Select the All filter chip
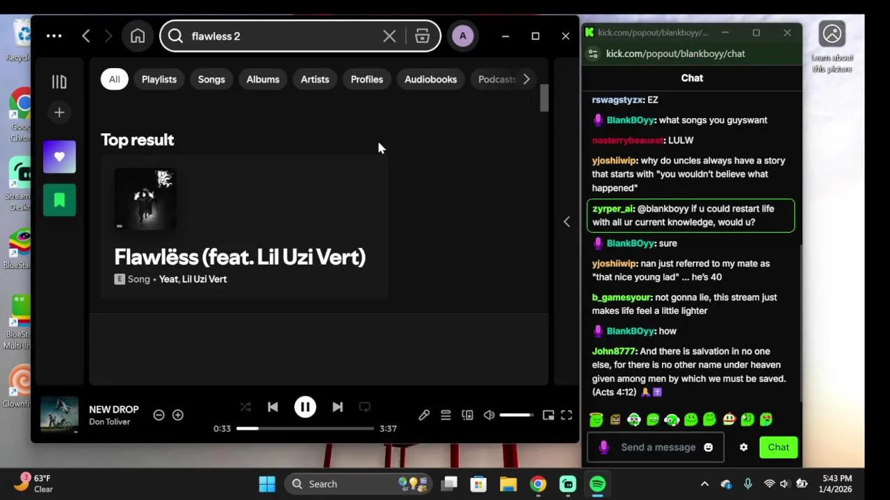The width and height of the screenshot is (890, 500). pos(114,79)
